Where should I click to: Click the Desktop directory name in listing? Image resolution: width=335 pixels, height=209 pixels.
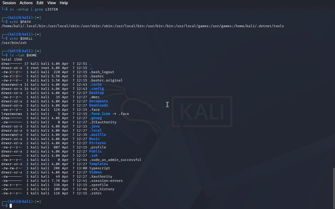click(96, 93)
